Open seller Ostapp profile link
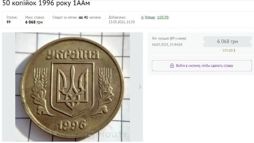254x143 pixels. tap(150, 17)
